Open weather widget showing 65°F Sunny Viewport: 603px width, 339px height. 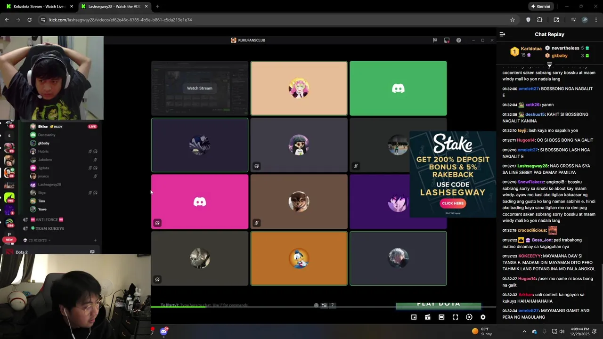[482, 331]
